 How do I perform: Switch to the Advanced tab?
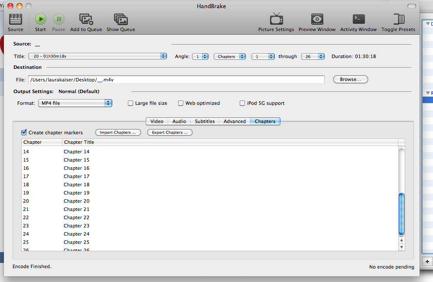(x=234, y=121)
